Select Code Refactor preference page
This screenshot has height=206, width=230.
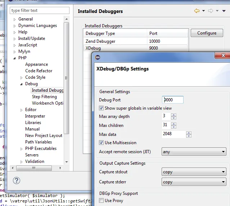point(39,71)
